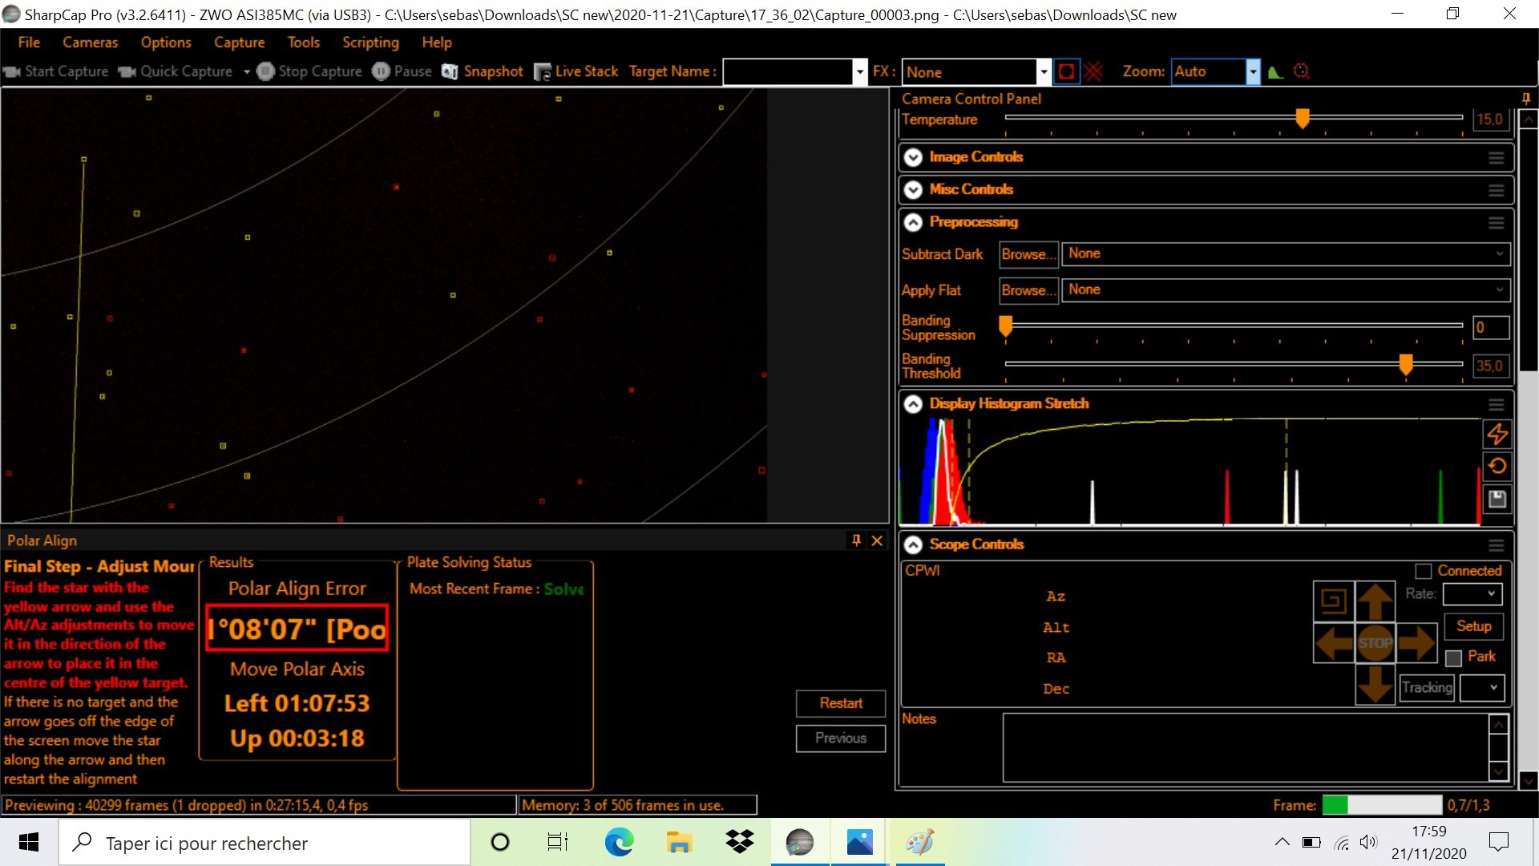Open Apply Flat None dropdown
Image resolution: width=1539 pixels, height=866 pixels.
pyautogui.click(x=1286, y=289)
